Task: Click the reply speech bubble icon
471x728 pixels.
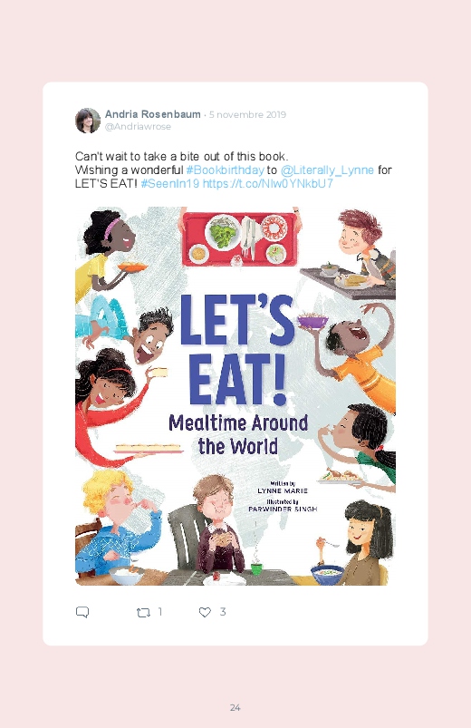Action: [82, 612]
